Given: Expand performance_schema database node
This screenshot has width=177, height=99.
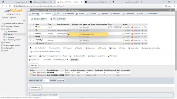Looking at the screenshot, I should tap(2, 45).
